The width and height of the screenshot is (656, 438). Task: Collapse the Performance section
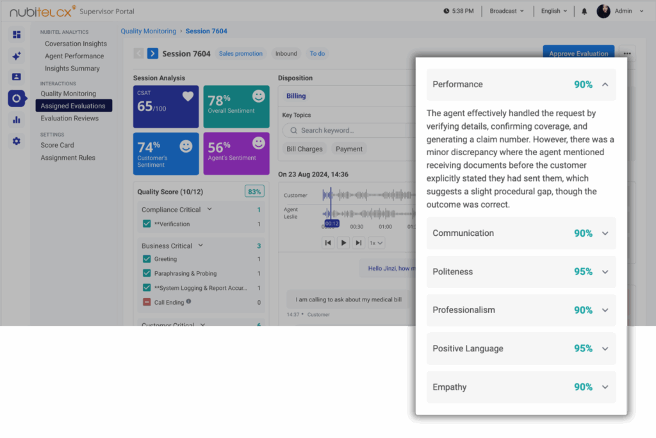[605, 85]
